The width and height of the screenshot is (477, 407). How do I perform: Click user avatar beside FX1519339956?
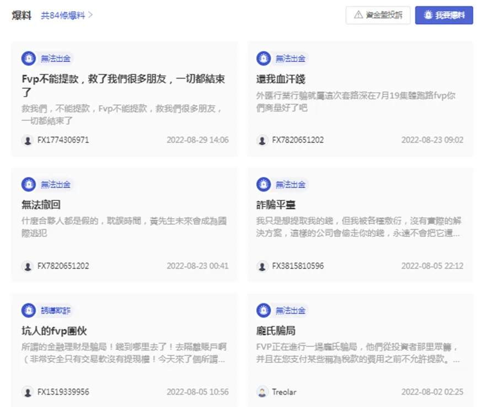point(28,392)
